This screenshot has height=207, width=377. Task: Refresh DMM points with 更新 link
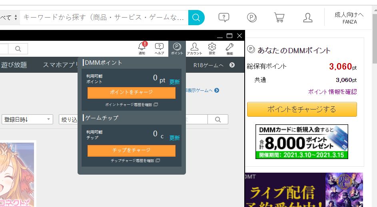point(175,82)
